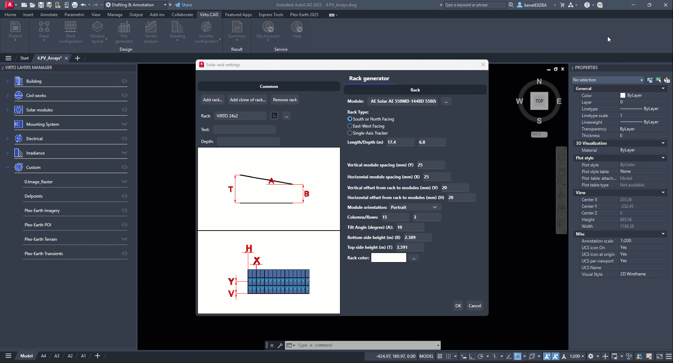Image resolution: width=673 pixels, height=363 pixels.
Task: Select South or North Facing rack type
Action: tap(350, 119)
